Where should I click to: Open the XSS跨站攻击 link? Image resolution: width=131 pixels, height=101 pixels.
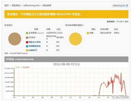coord(35,46)
